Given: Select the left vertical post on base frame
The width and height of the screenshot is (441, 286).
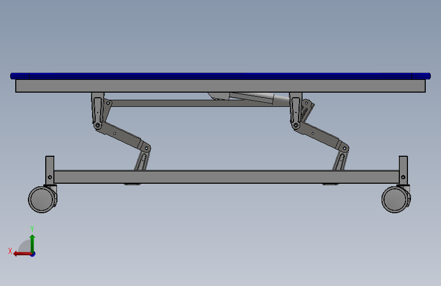Looking at the screenshot, I should tap(50, 170).
